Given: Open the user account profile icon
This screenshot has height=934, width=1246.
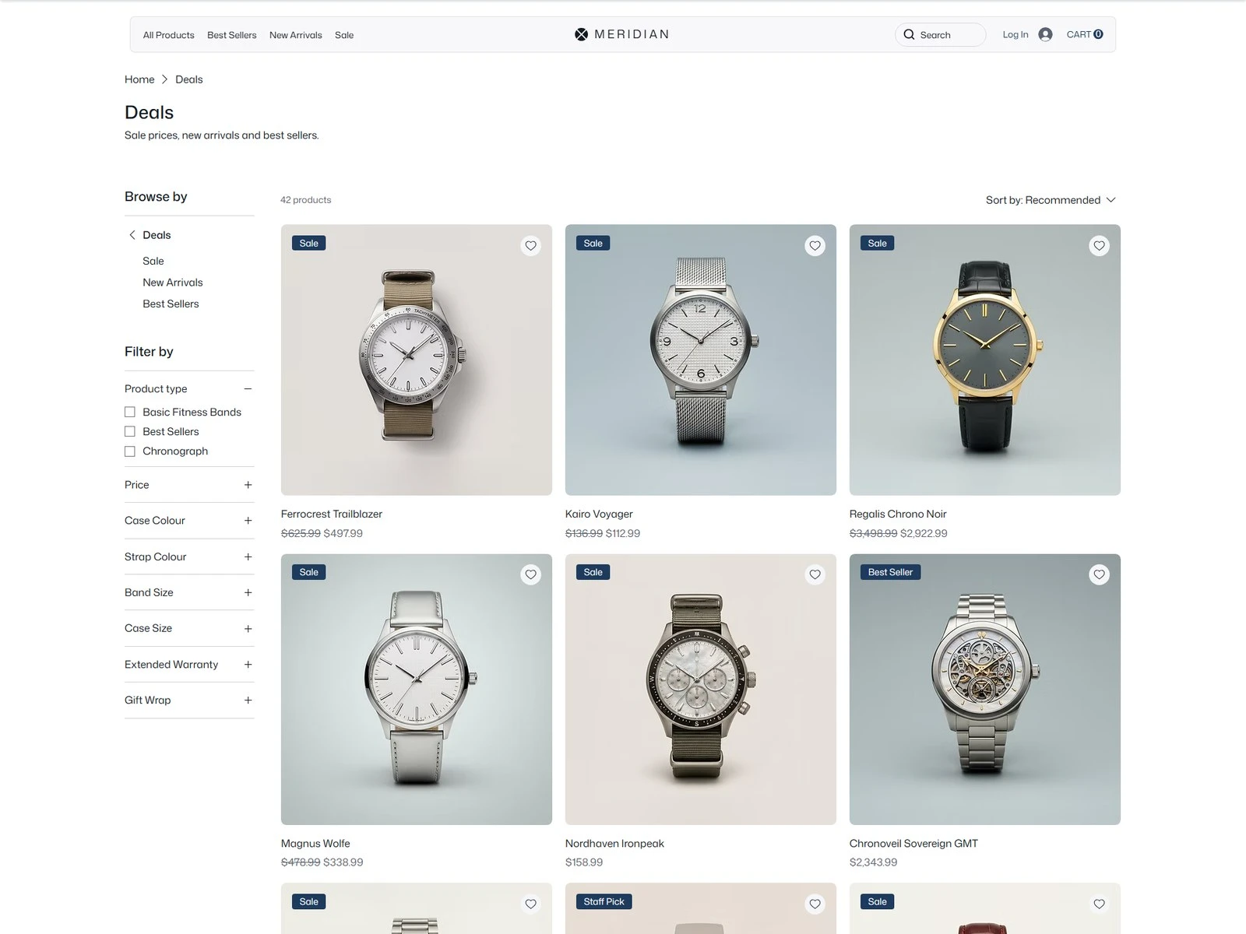Looking at the screenshot, I should click(1045, 34).
